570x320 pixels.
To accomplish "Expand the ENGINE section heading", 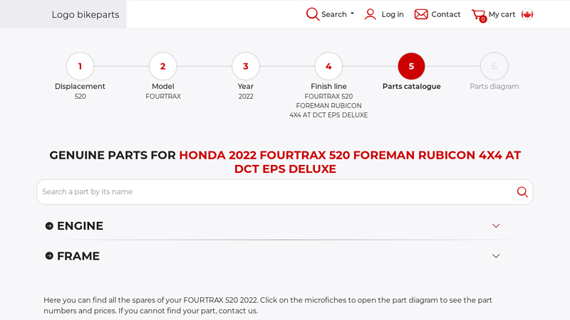I will click(80, 226).
